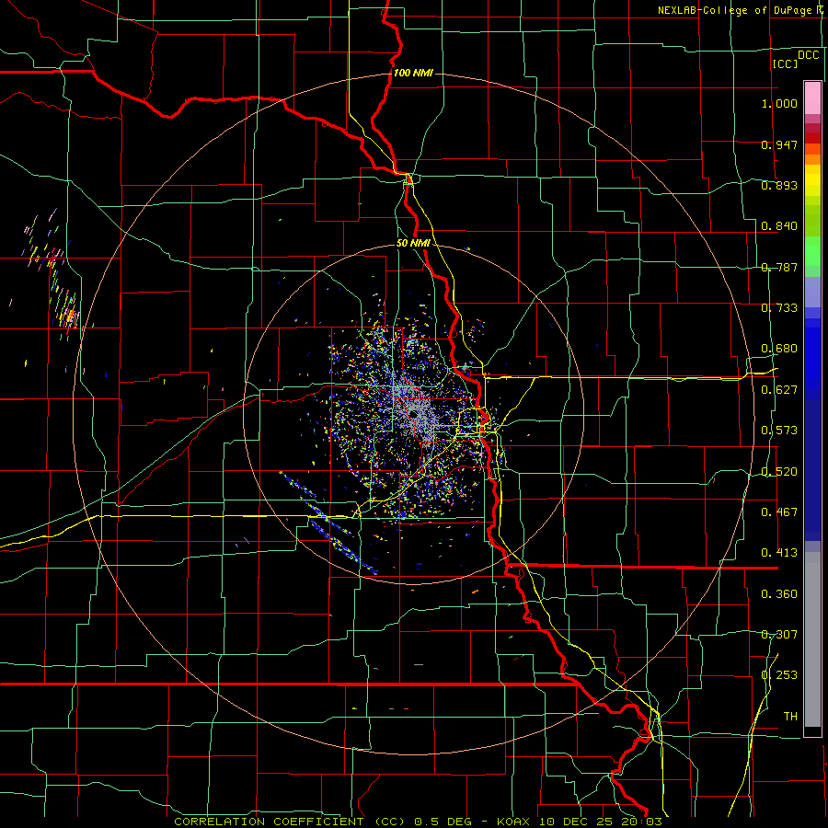Click the 0.413 value on the color scale
Viewport: 828px width, 828px height.
pyautogui.click(x=779, y=553)
